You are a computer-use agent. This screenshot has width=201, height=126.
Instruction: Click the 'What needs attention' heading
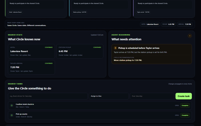point(126,39)
